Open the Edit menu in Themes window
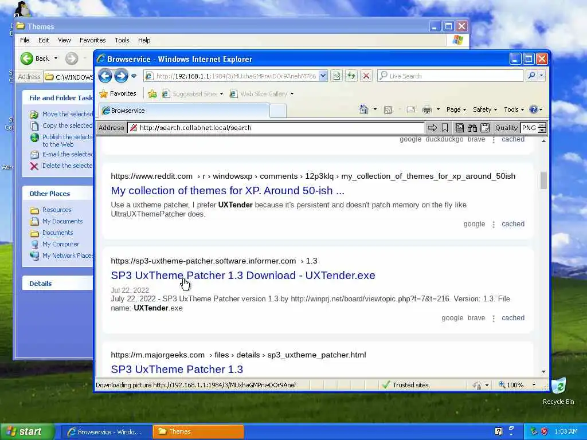587x440 pixels. tap(44, 40)
